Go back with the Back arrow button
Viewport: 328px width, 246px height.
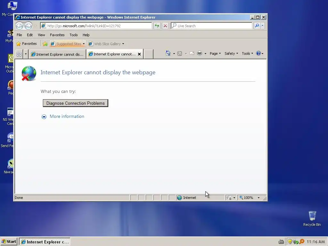(x=20, y=26)
